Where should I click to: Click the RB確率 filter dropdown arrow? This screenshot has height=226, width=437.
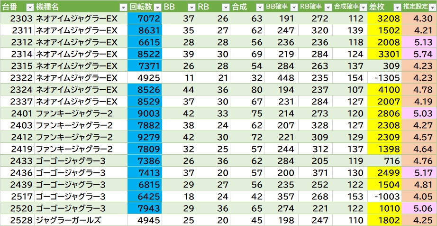(x=328, y=7)
